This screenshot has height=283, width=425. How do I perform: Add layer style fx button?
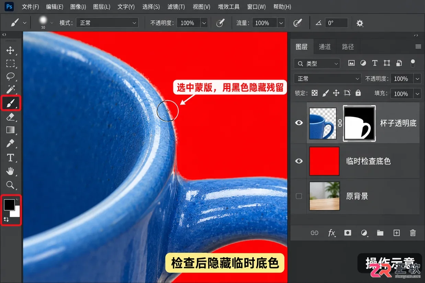(332, 233)
